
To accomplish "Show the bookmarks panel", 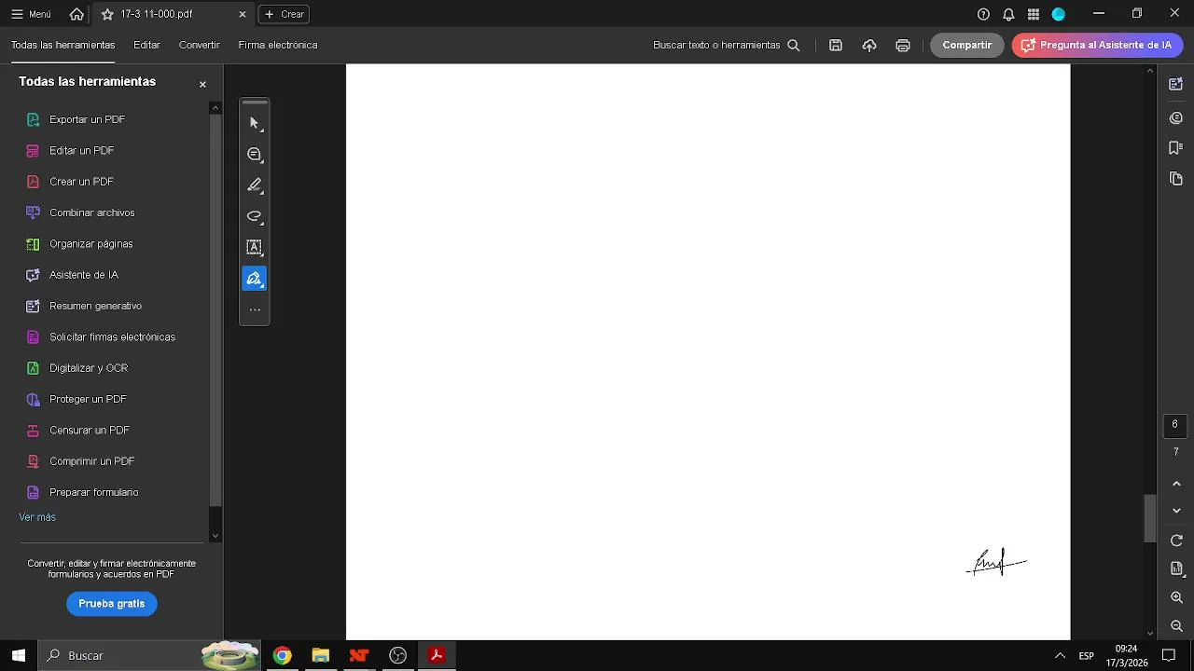I will (x=1176, y=148).
